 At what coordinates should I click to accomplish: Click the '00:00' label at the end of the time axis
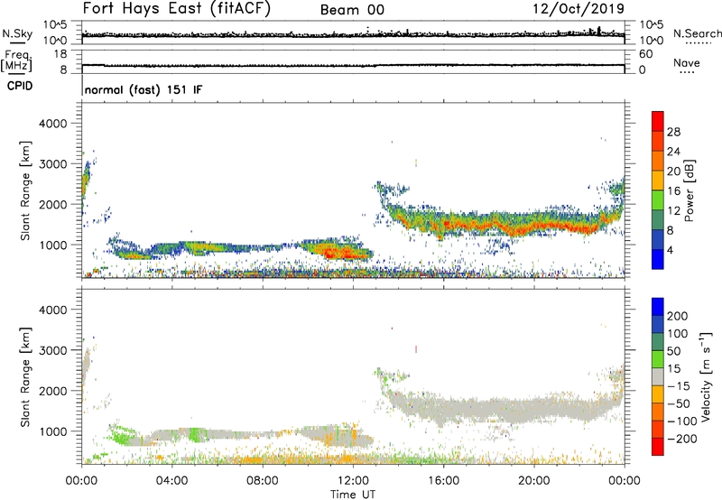pos(625,481)
